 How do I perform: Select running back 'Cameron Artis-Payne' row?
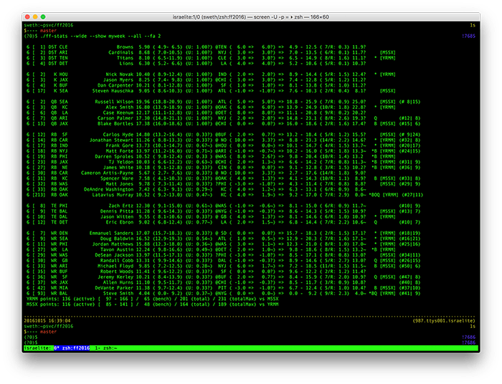pos(196,173)
